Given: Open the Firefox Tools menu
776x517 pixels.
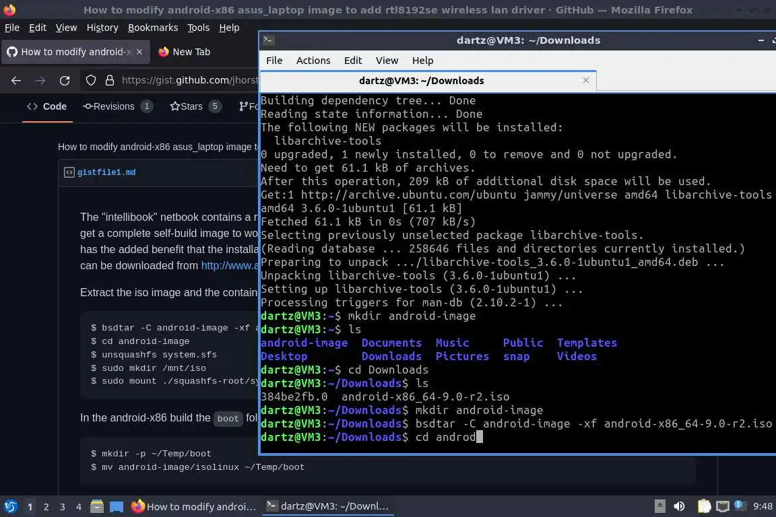Looking at the screenshot, I should [199, 28].
